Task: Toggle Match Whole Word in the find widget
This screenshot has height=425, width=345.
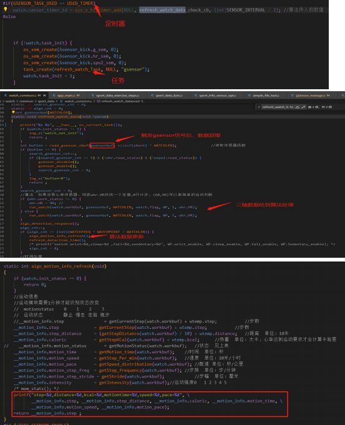Action: pos(298,107)
